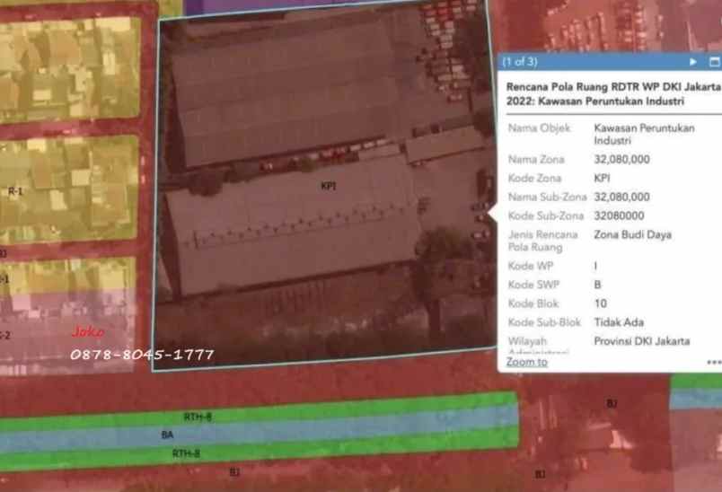
Task: Click the lower RTH-8 green strip label
Action: tap(186, 453)
